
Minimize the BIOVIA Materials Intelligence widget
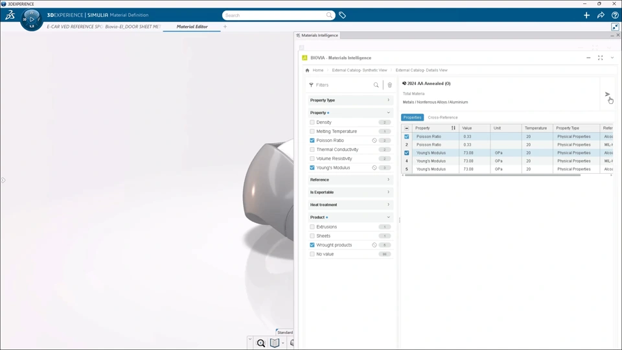click(588, 58)
